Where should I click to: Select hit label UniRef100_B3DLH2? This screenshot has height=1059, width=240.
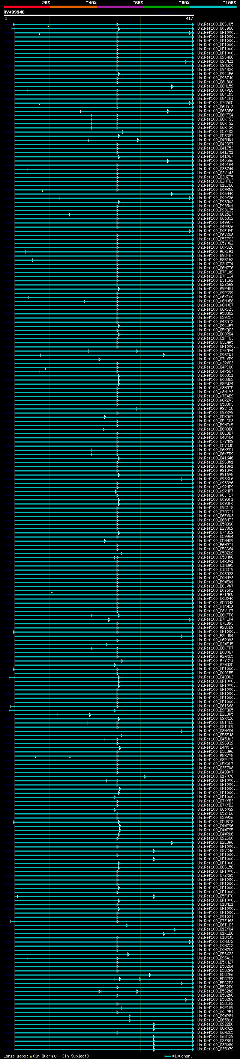[215, 1003]
